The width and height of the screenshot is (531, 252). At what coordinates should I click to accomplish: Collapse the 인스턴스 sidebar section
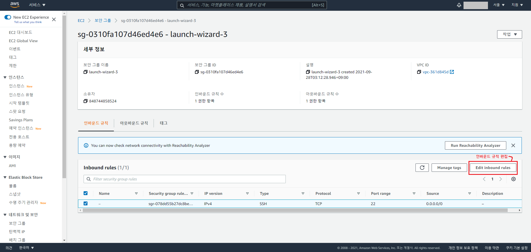[5, 77]
